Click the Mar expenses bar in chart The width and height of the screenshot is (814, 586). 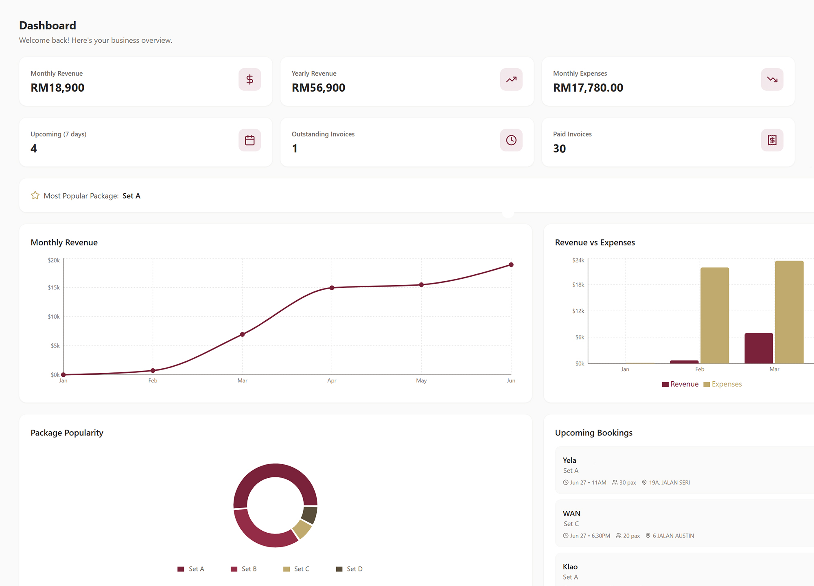[789, 312]
